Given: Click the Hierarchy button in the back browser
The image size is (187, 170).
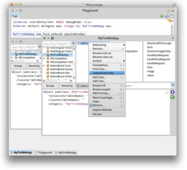Looking at the screenshot, I should coord(34,66).
